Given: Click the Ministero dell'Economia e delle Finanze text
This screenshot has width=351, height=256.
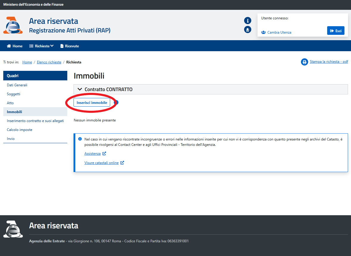Looking at the screenshot, I should click(x=33, y=4).
